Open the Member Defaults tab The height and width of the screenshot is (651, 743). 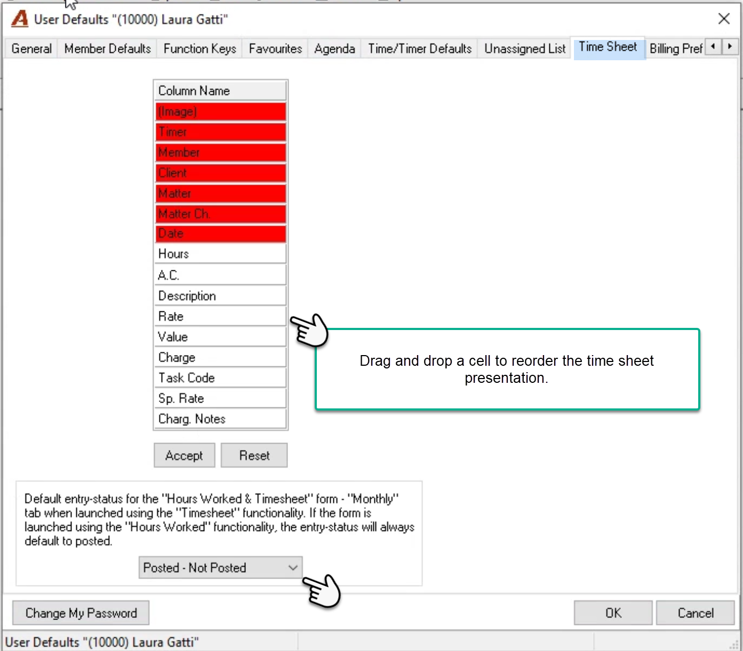[x=108, y=49]
